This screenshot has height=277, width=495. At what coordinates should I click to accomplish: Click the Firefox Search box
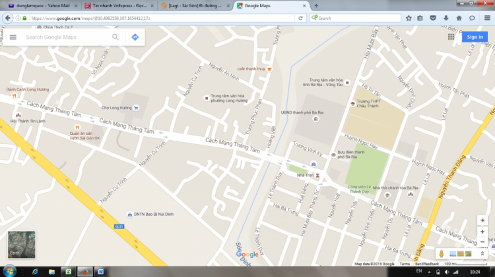[355, 18]
